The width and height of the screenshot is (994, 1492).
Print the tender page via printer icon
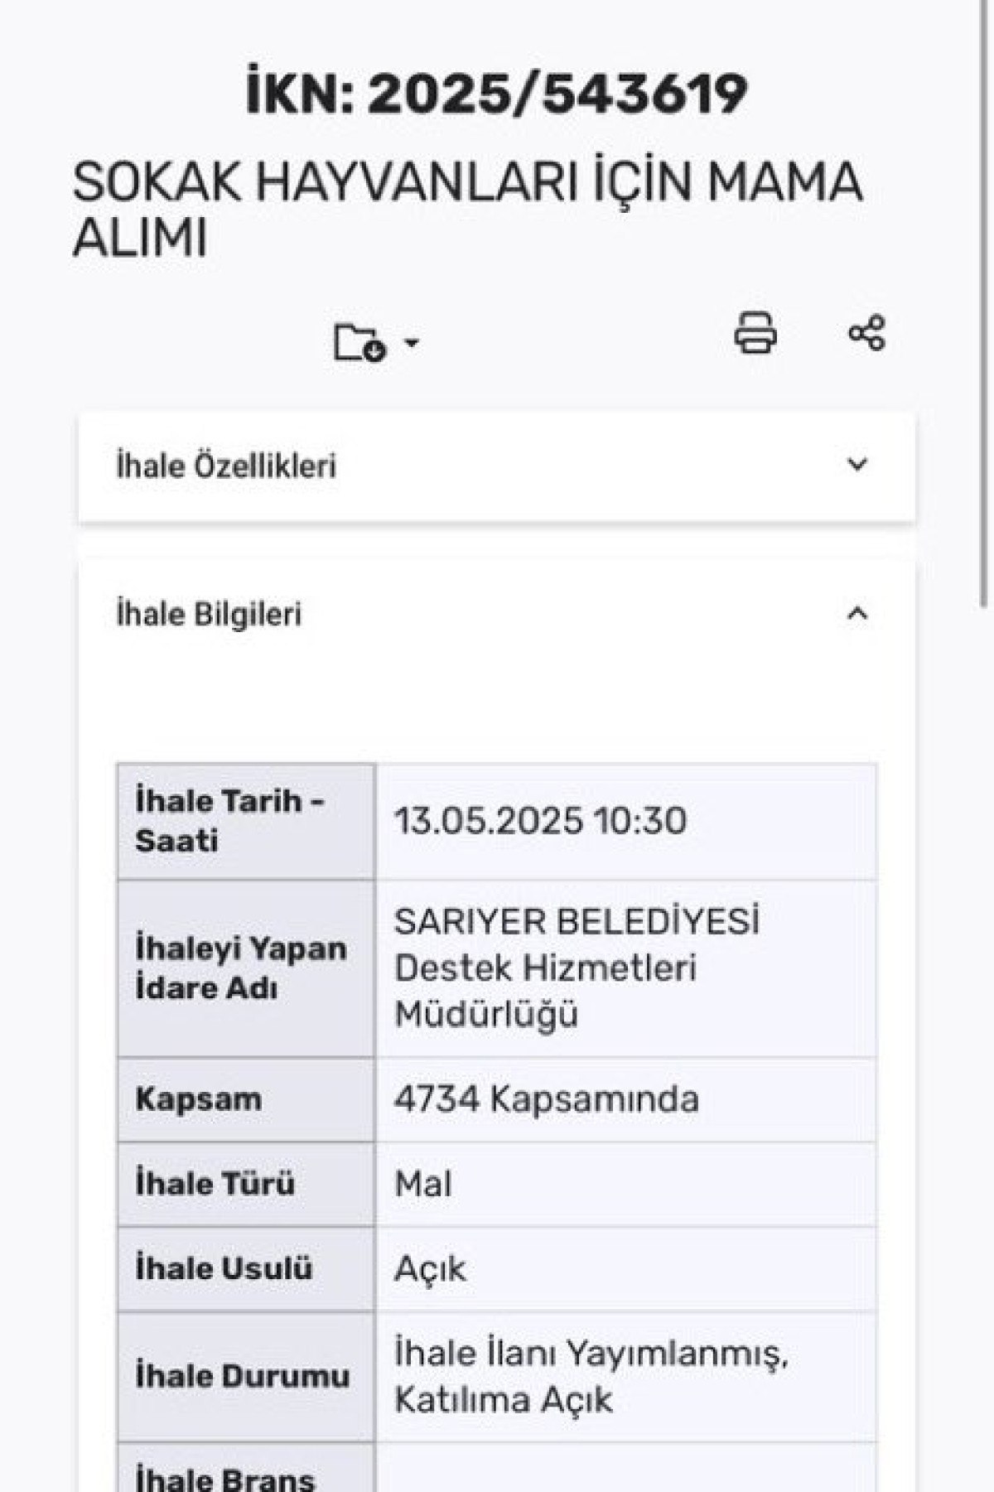[x=755, y=333]
